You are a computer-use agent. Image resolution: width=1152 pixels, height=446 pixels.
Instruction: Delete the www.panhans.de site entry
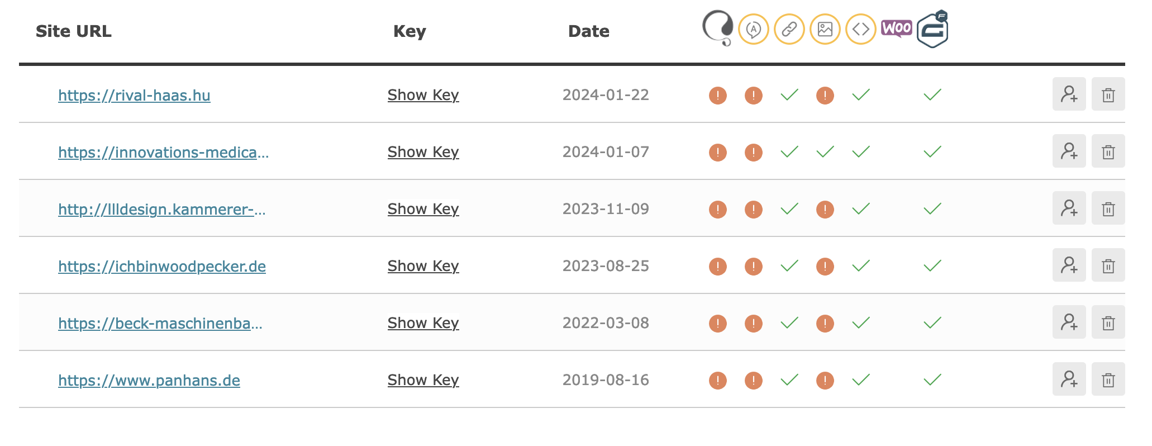(1108, 379)
